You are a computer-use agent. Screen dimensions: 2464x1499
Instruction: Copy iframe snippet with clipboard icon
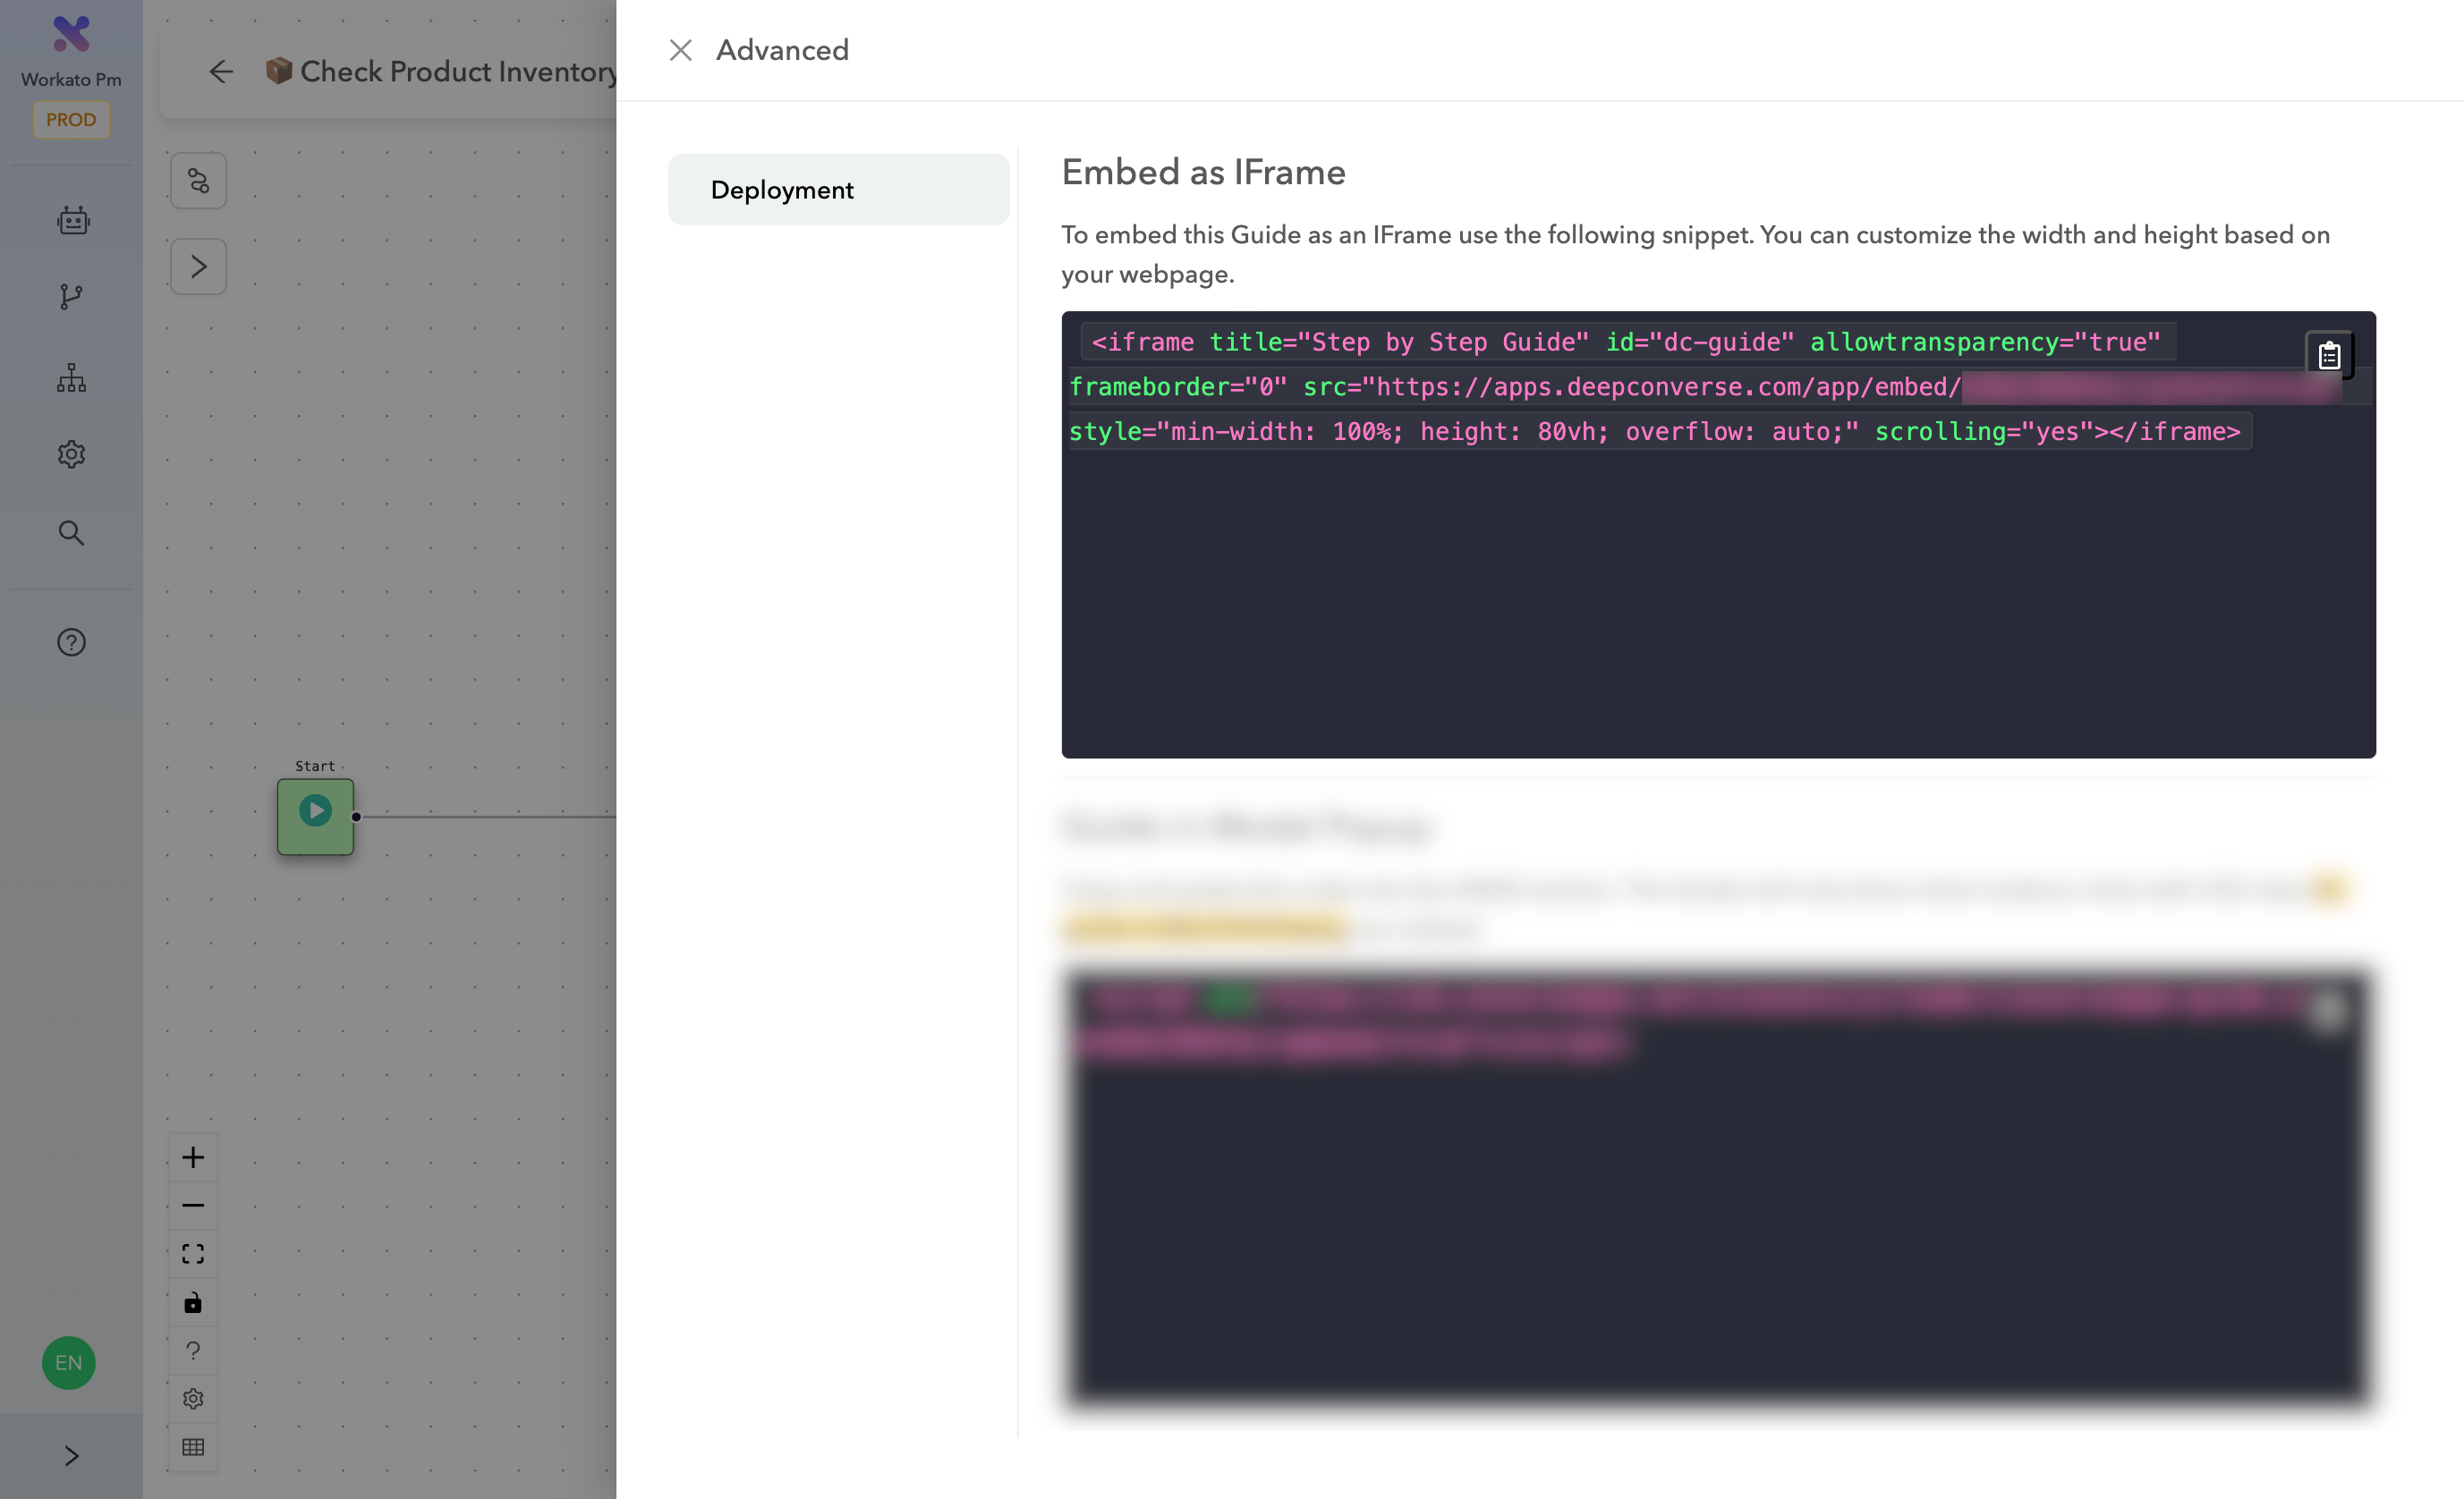pos(2328,355)
